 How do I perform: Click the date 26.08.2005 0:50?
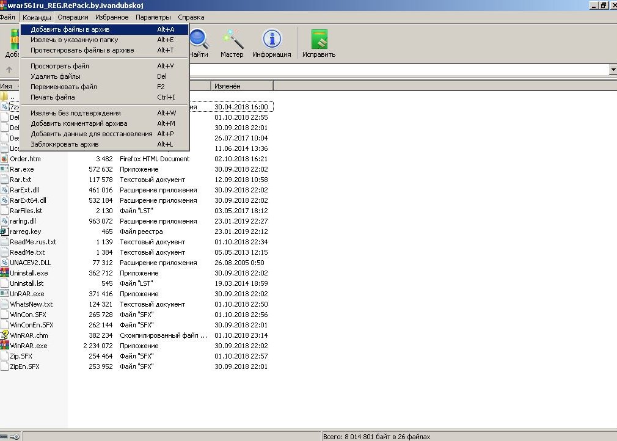pyautogui.click(x=239, y=263)
